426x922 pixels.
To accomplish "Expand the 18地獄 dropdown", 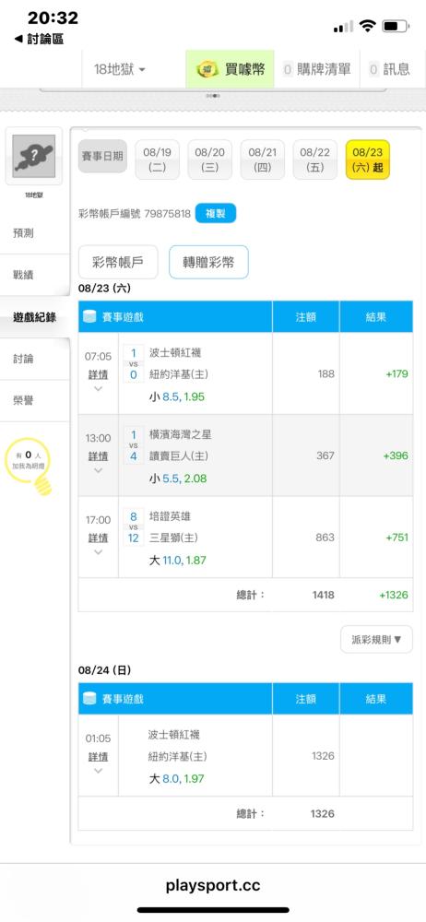I will tap(120, 69).
